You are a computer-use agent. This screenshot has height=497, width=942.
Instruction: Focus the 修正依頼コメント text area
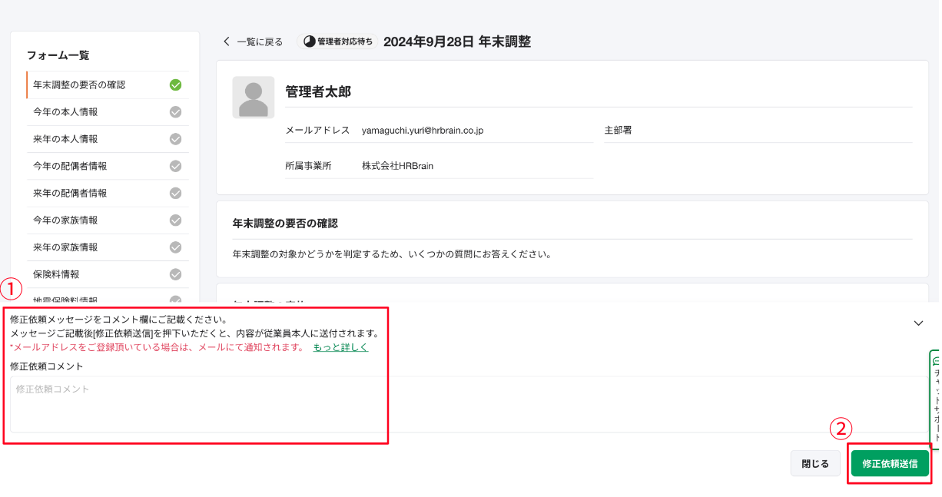198,403
